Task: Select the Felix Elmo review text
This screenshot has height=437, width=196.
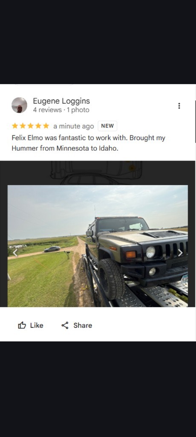Action: 89,143
